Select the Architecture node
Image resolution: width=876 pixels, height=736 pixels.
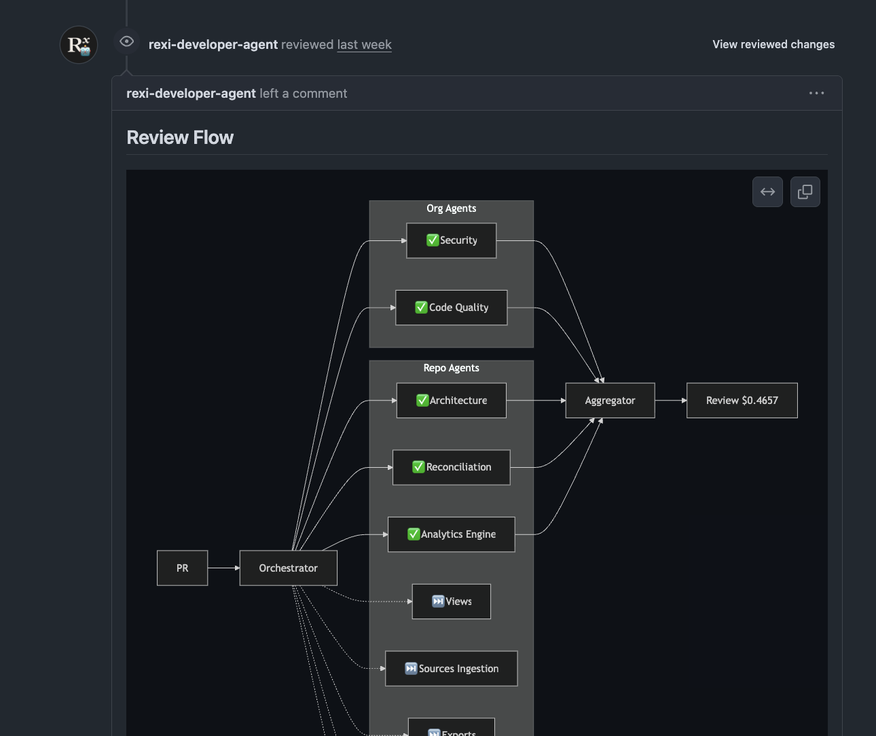click(x=452, y=401)
